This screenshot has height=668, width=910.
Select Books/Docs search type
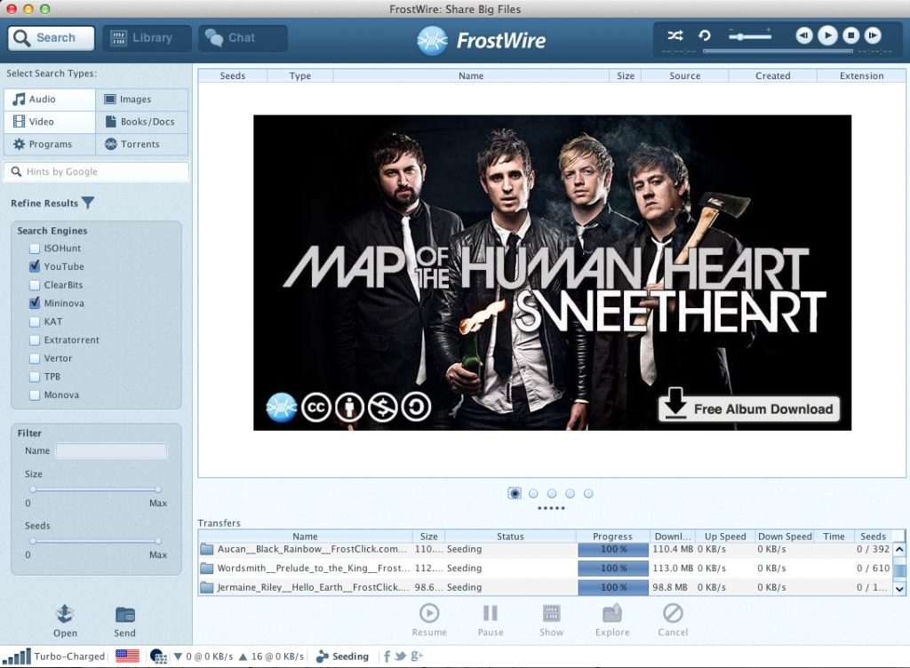[142, 122]
